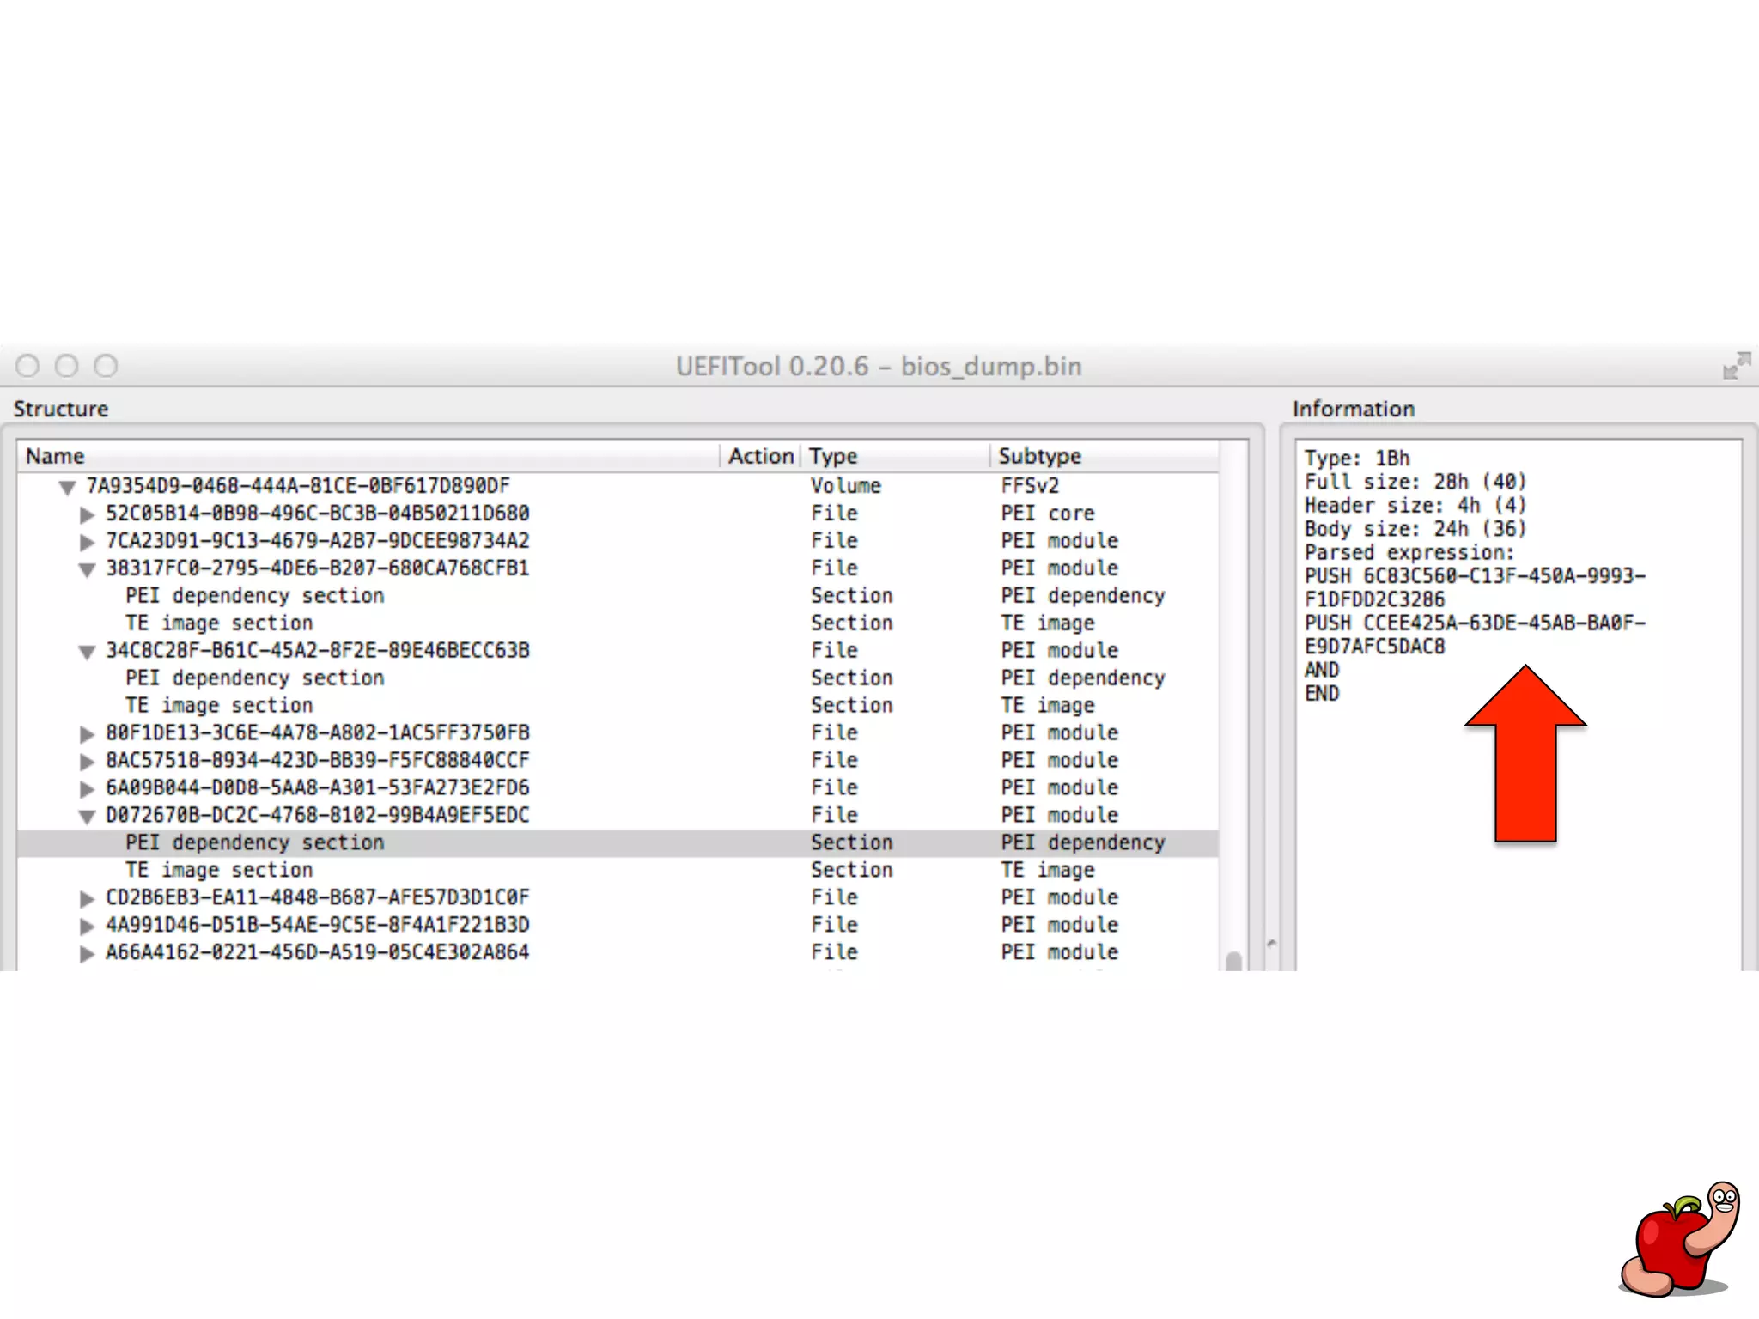Click the fullscreen arrows icon in title bar

point(1736,366)
